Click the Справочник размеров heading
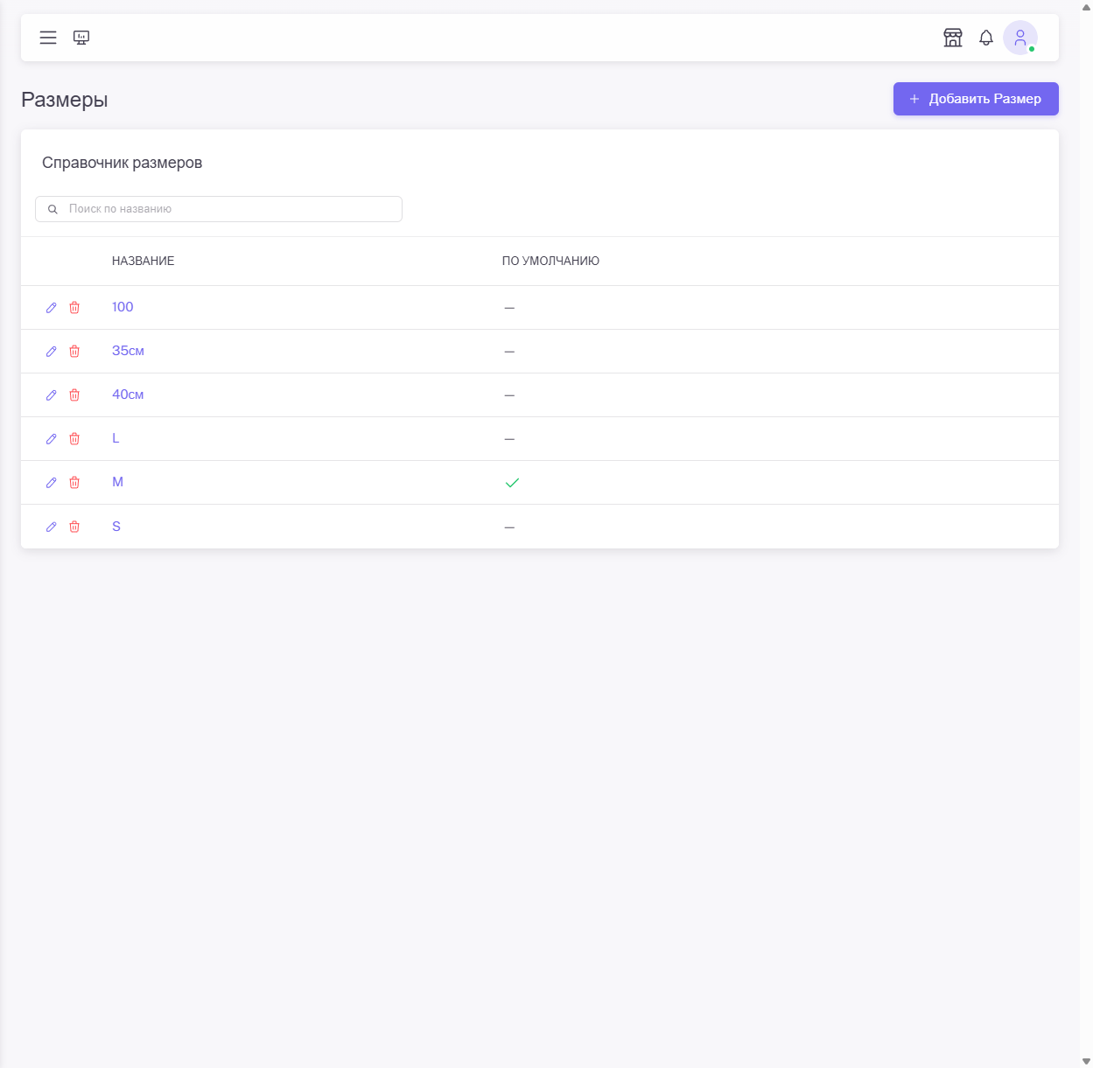This screenshot has height=1068, width=1093. (122, 163)
